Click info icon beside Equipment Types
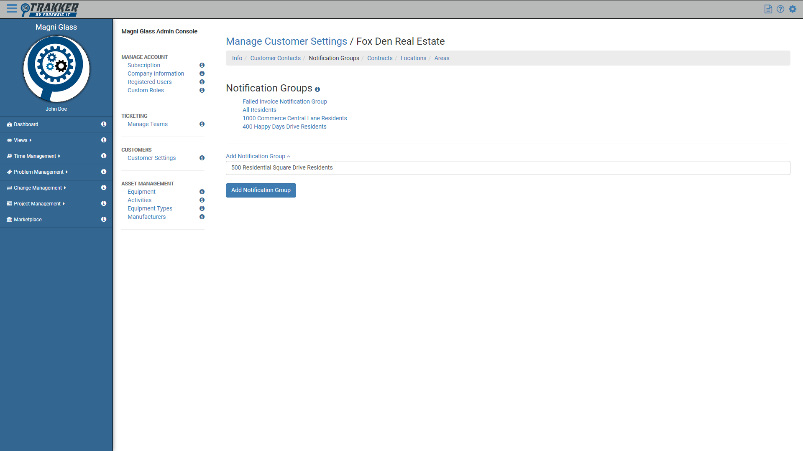This screenshot has height=451, width=803. [x=202, y=208]
